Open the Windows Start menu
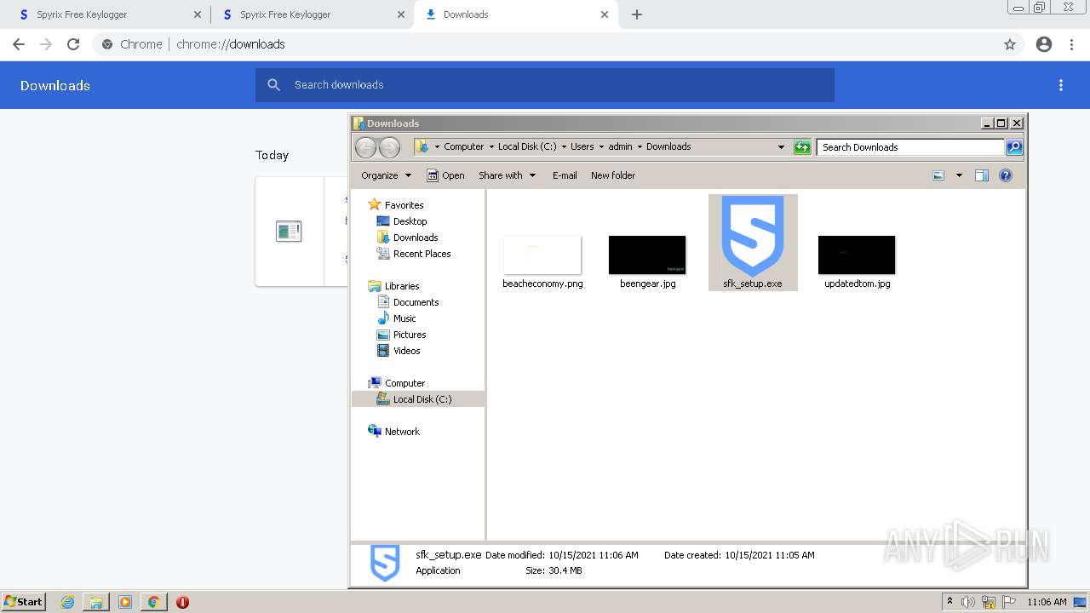 tap(23, 602)
